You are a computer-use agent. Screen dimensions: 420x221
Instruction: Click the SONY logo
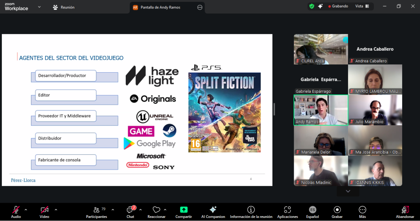coord(164,167)
